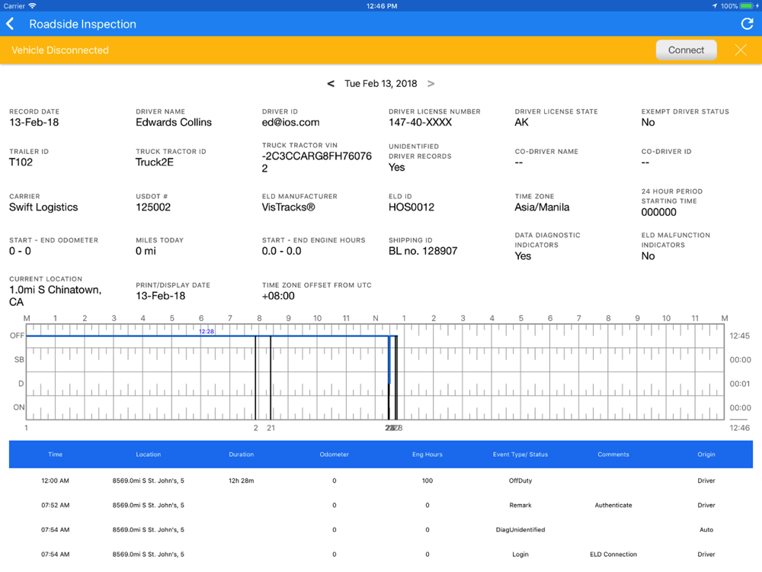The height and width of the screenshot is (572, 762).
Task: Click the SB row label on graph
Action: tap(19, 359)
